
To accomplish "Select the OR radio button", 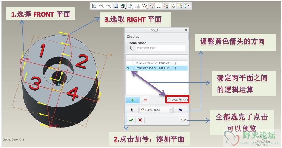I will (180, 100).
